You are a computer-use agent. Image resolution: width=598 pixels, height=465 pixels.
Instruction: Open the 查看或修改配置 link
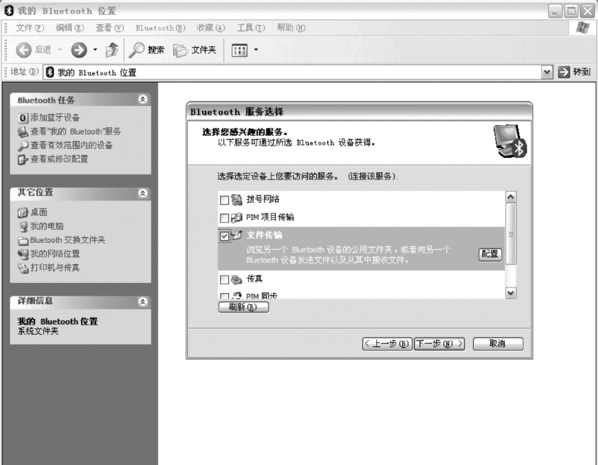(x=59, y=159)
